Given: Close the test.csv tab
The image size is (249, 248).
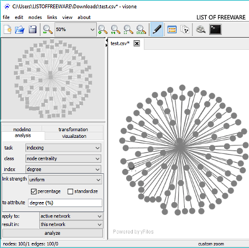Looking at the screenshot, I should 137,44.
